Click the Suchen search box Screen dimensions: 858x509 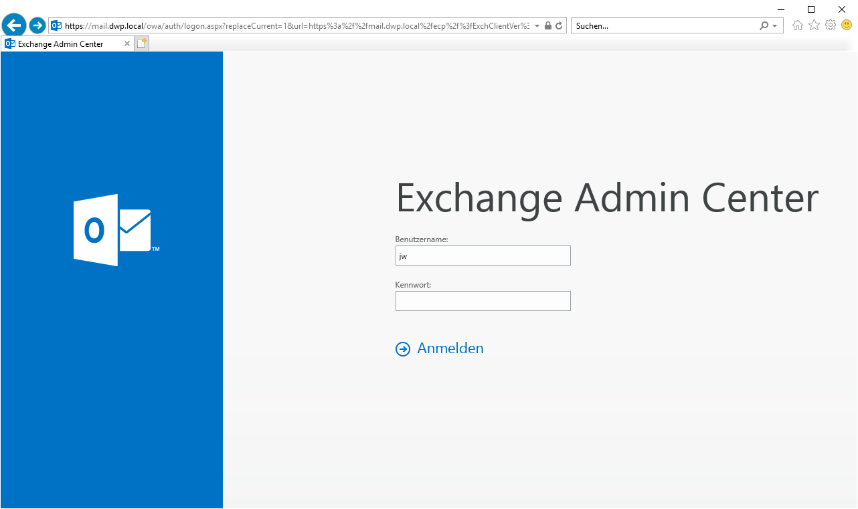(x=663, y=25)
